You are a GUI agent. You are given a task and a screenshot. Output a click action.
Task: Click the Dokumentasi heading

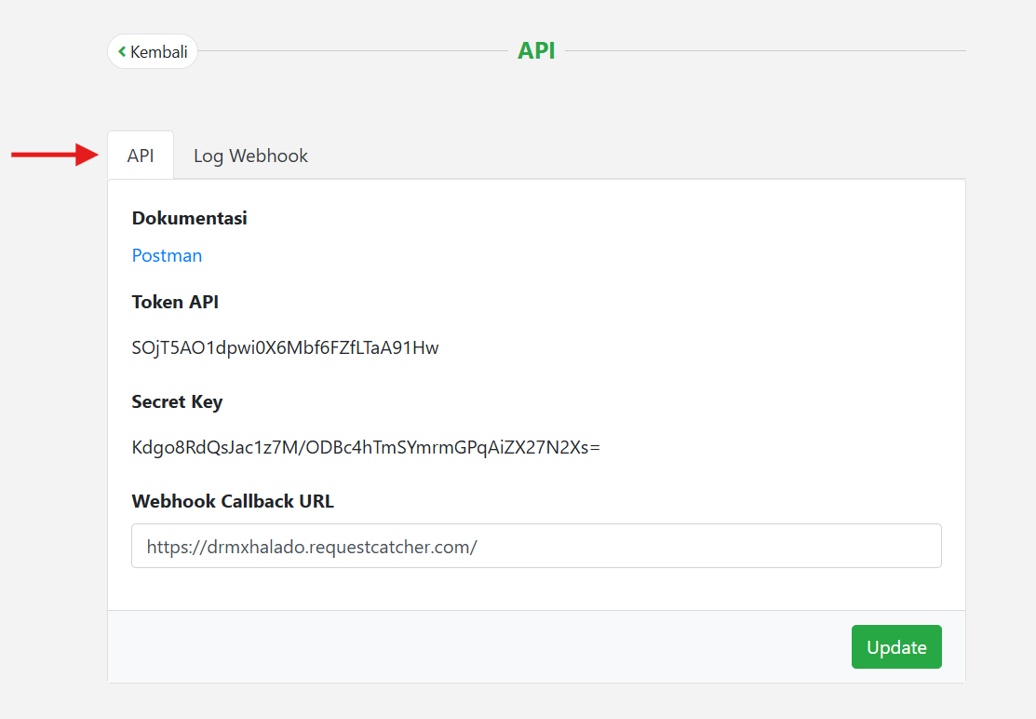(189, 218)
